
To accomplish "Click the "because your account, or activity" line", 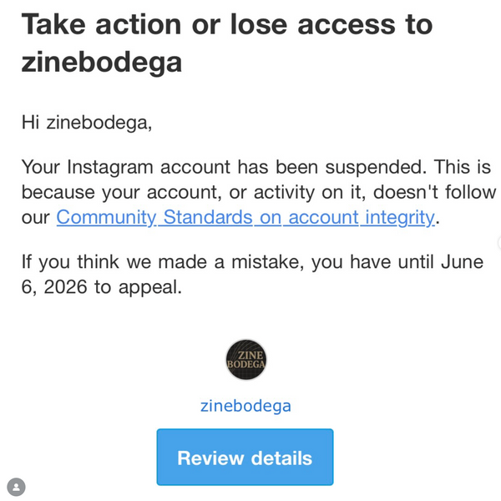I will (184, 192).
